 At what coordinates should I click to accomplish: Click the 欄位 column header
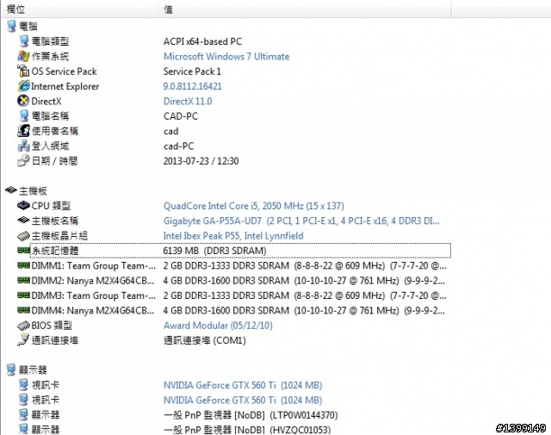[x=15, y=9]
